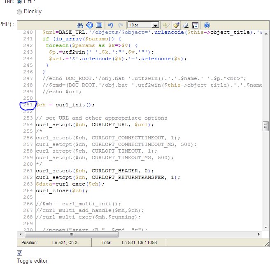Image resolution: width=277 pixels, height=268 pixels.
Task: Click the //$mh = curl_multi_init() line
Action: click(78, 204)
